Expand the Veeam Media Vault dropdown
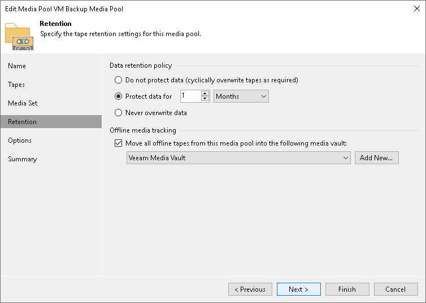 click(239, 158)
